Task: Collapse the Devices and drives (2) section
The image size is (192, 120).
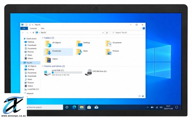Action: point(43,66)
